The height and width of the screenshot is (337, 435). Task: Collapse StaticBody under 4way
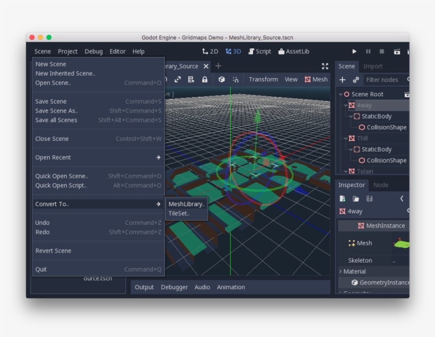coord(351,116)
